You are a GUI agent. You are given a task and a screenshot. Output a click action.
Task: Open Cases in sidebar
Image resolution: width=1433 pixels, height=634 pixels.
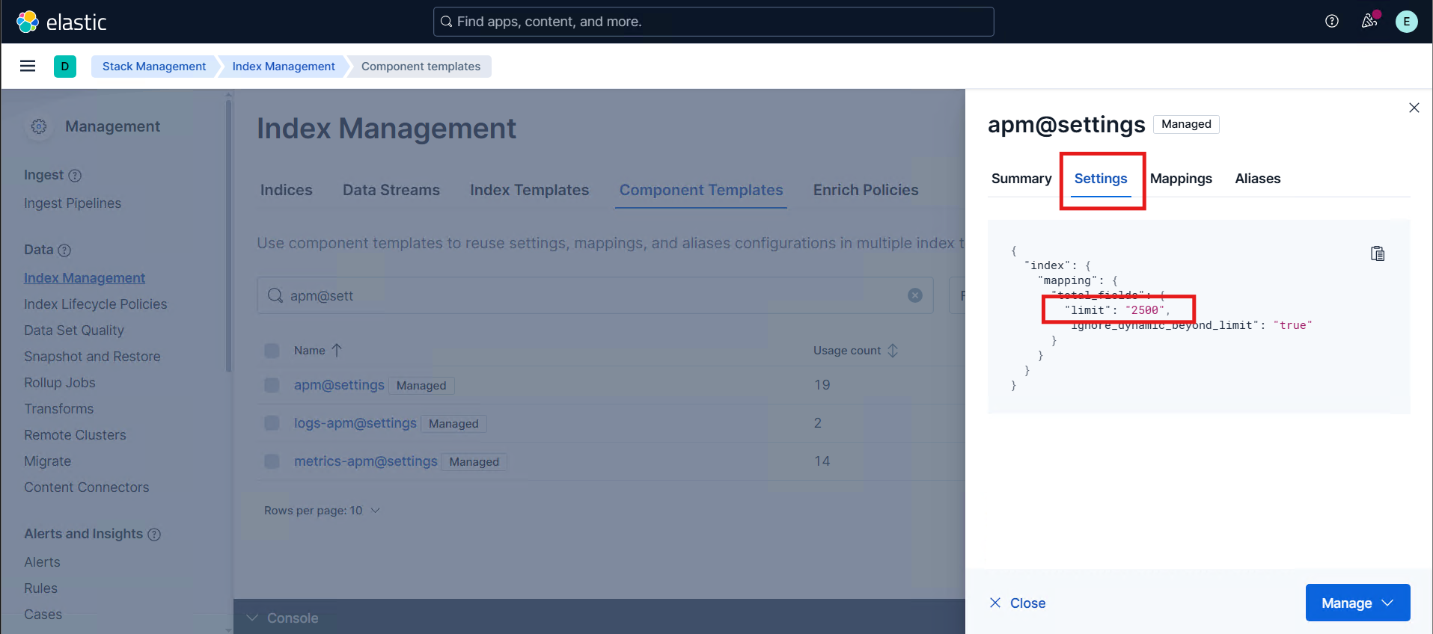click(43, 615)
